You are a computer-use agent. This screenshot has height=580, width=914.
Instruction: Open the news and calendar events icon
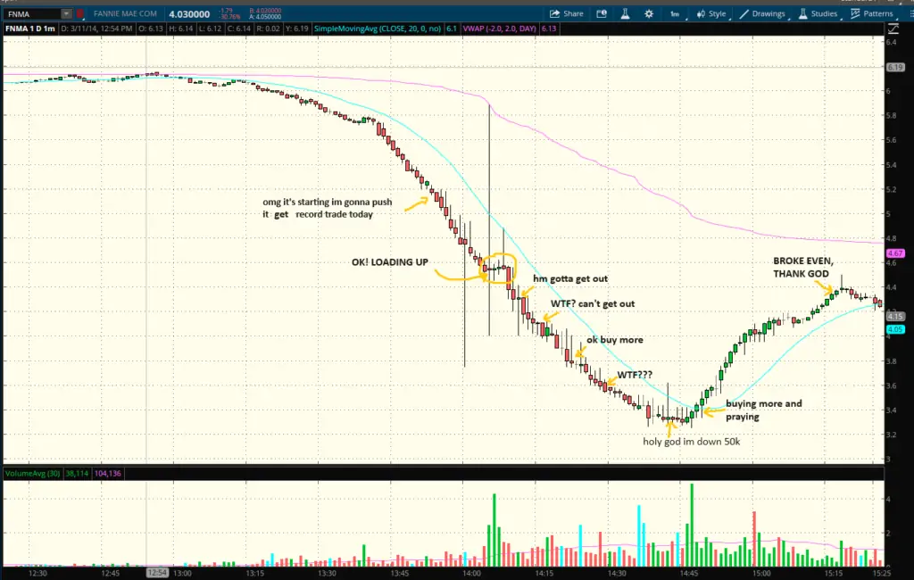[x=602, y=13]
